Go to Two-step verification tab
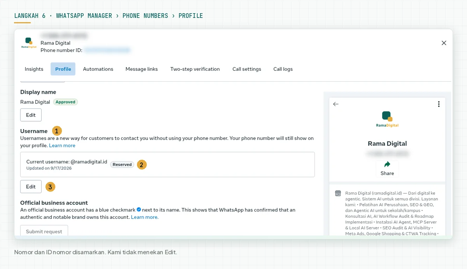This screenshot has width=467, height=269. click(195, 69)
